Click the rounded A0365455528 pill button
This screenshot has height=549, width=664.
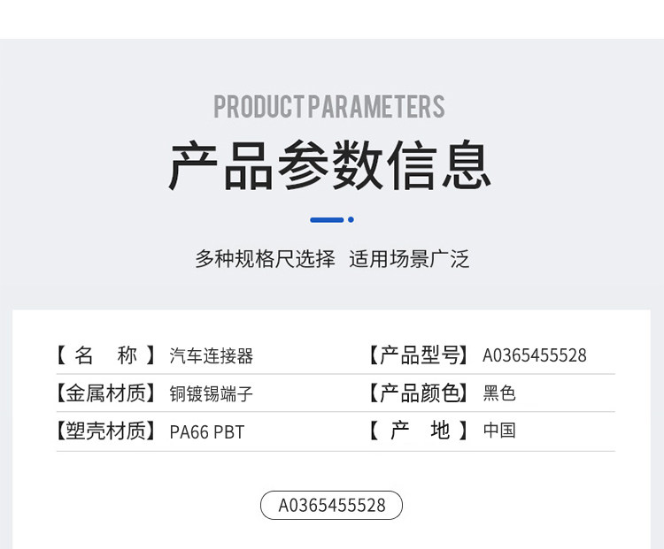point(332,505)
